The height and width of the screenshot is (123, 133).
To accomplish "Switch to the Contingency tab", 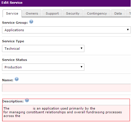I will tap(97, 13).
